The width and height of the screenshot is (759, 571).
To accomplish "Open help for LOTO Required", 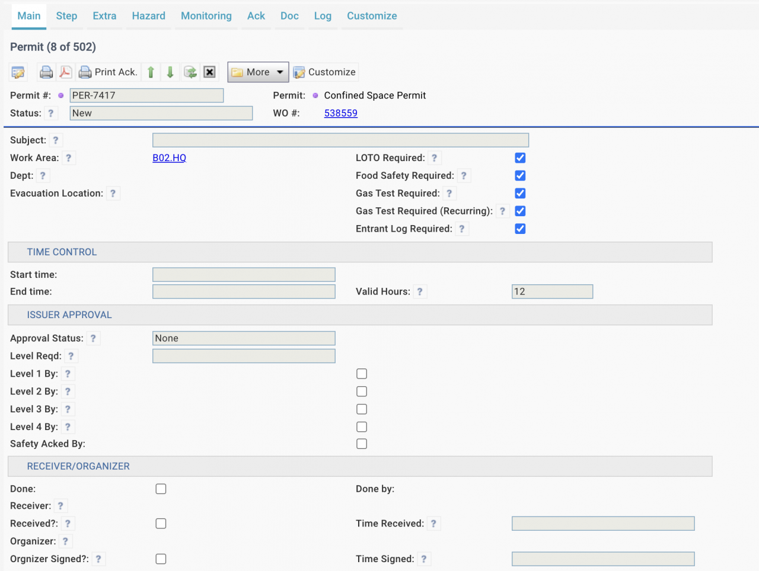I will point(435,158).
